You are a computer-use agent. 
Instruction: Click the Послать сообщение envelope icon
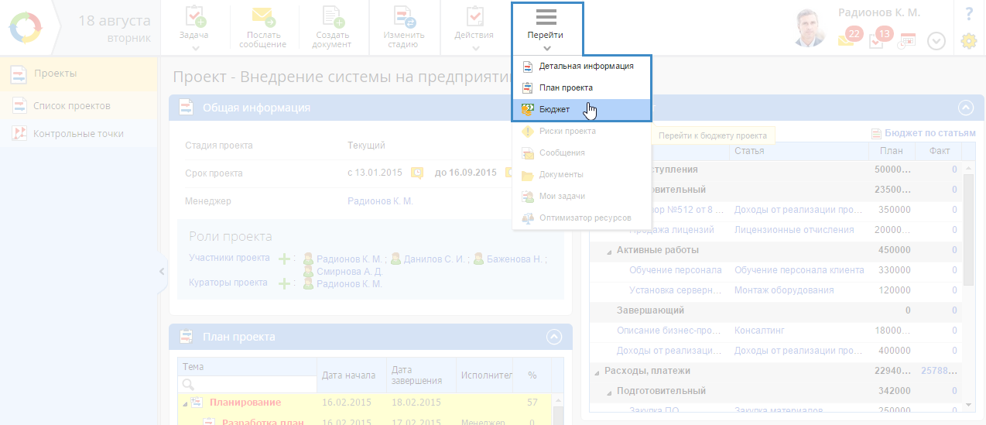[262, 17]
